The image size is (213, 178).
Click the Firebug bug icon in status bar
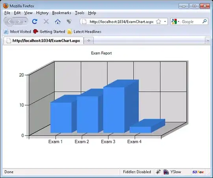tap(158, 172)
